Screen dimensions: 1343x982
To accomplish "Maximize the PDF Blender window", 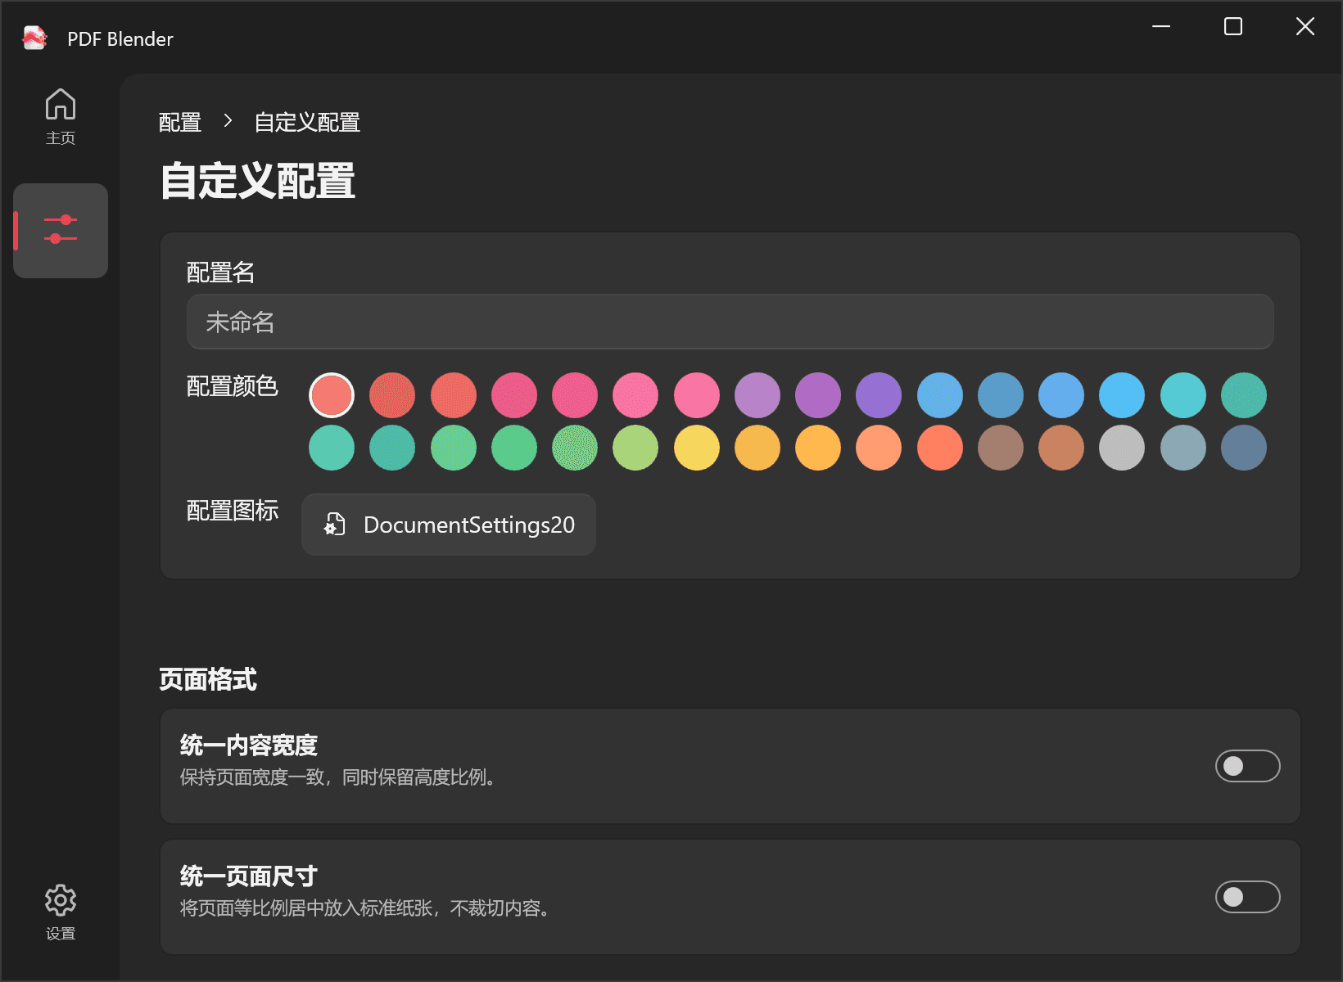I will [x=1233, y=26].
